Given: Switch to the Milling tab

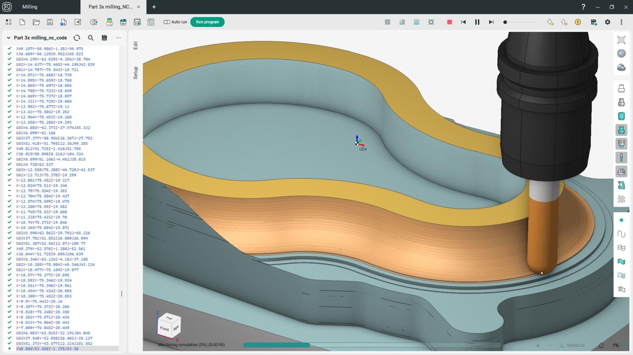Looking at the screenshot, I should point(30,7).
